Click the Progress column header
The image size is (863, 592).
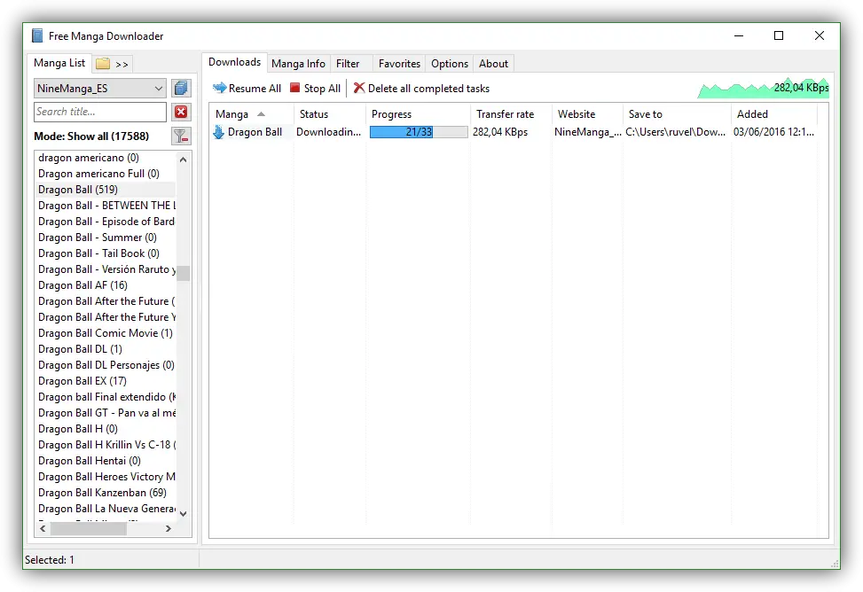tap(418, 114)
